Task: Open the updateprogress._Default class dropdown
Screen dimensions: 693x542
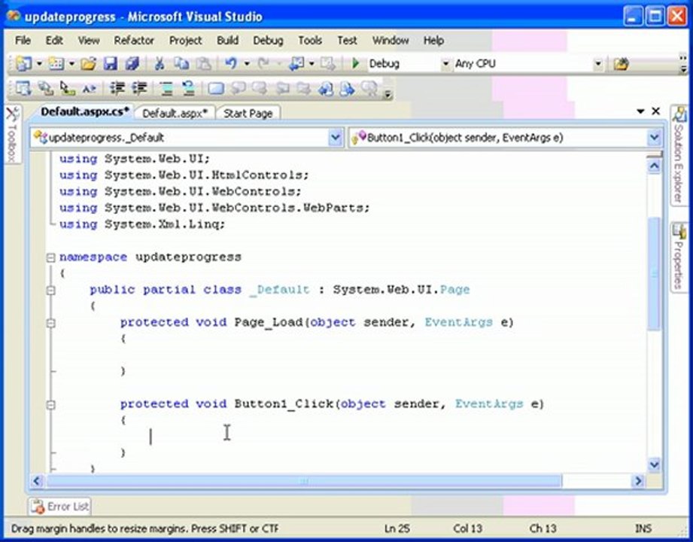Action: (336, 138)
